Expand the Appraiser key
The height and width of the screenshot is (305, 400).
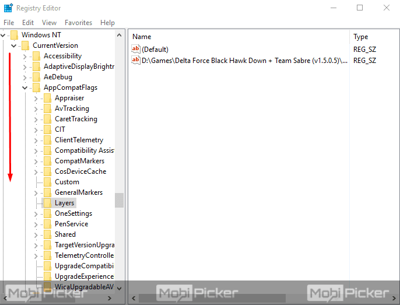[x=36, y=99]
